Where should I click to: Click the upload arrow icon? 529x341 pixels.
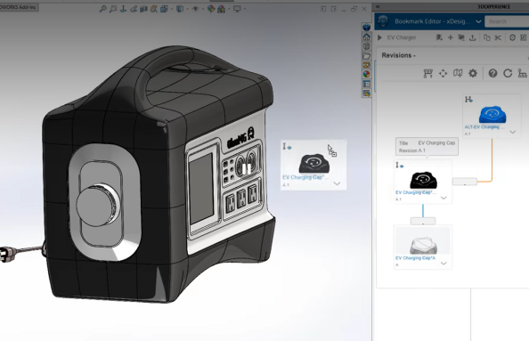pyautogui.click(x=473, y=37)
